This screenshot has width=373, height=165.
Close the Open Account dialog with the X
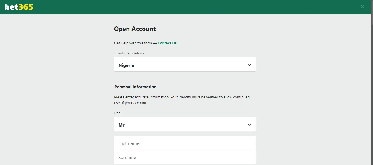point(362,7)
